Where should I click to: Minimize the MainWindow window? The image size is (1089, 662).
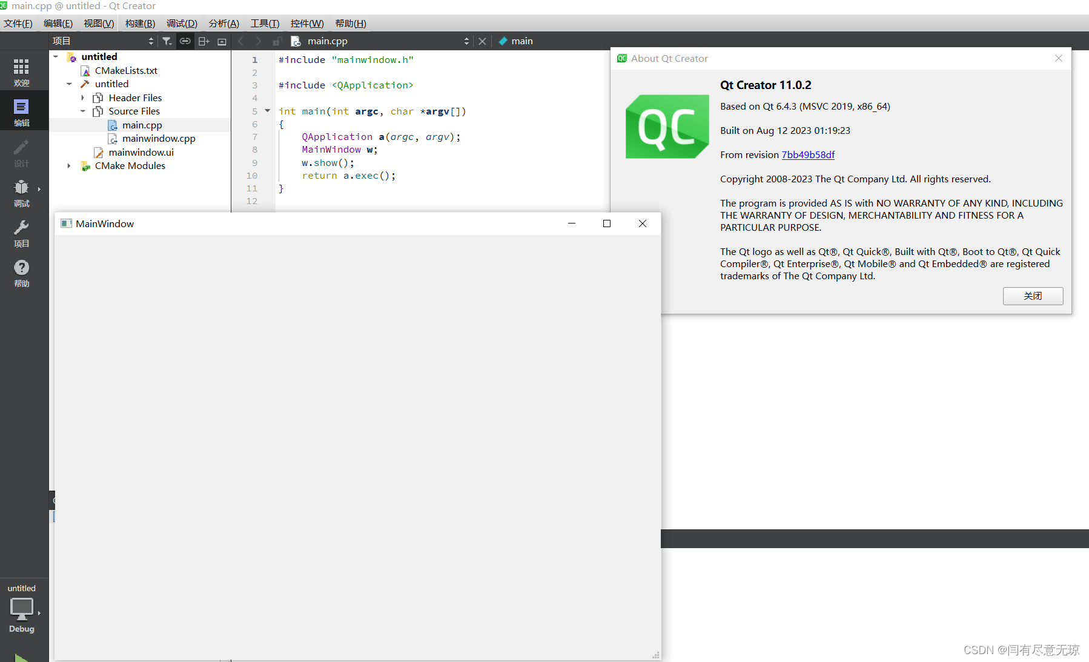tap(572, 223)
